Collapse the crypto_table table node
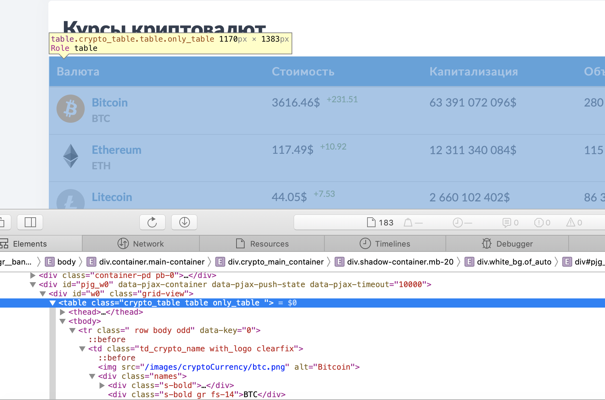605x400 pixels. coord(53,303)
